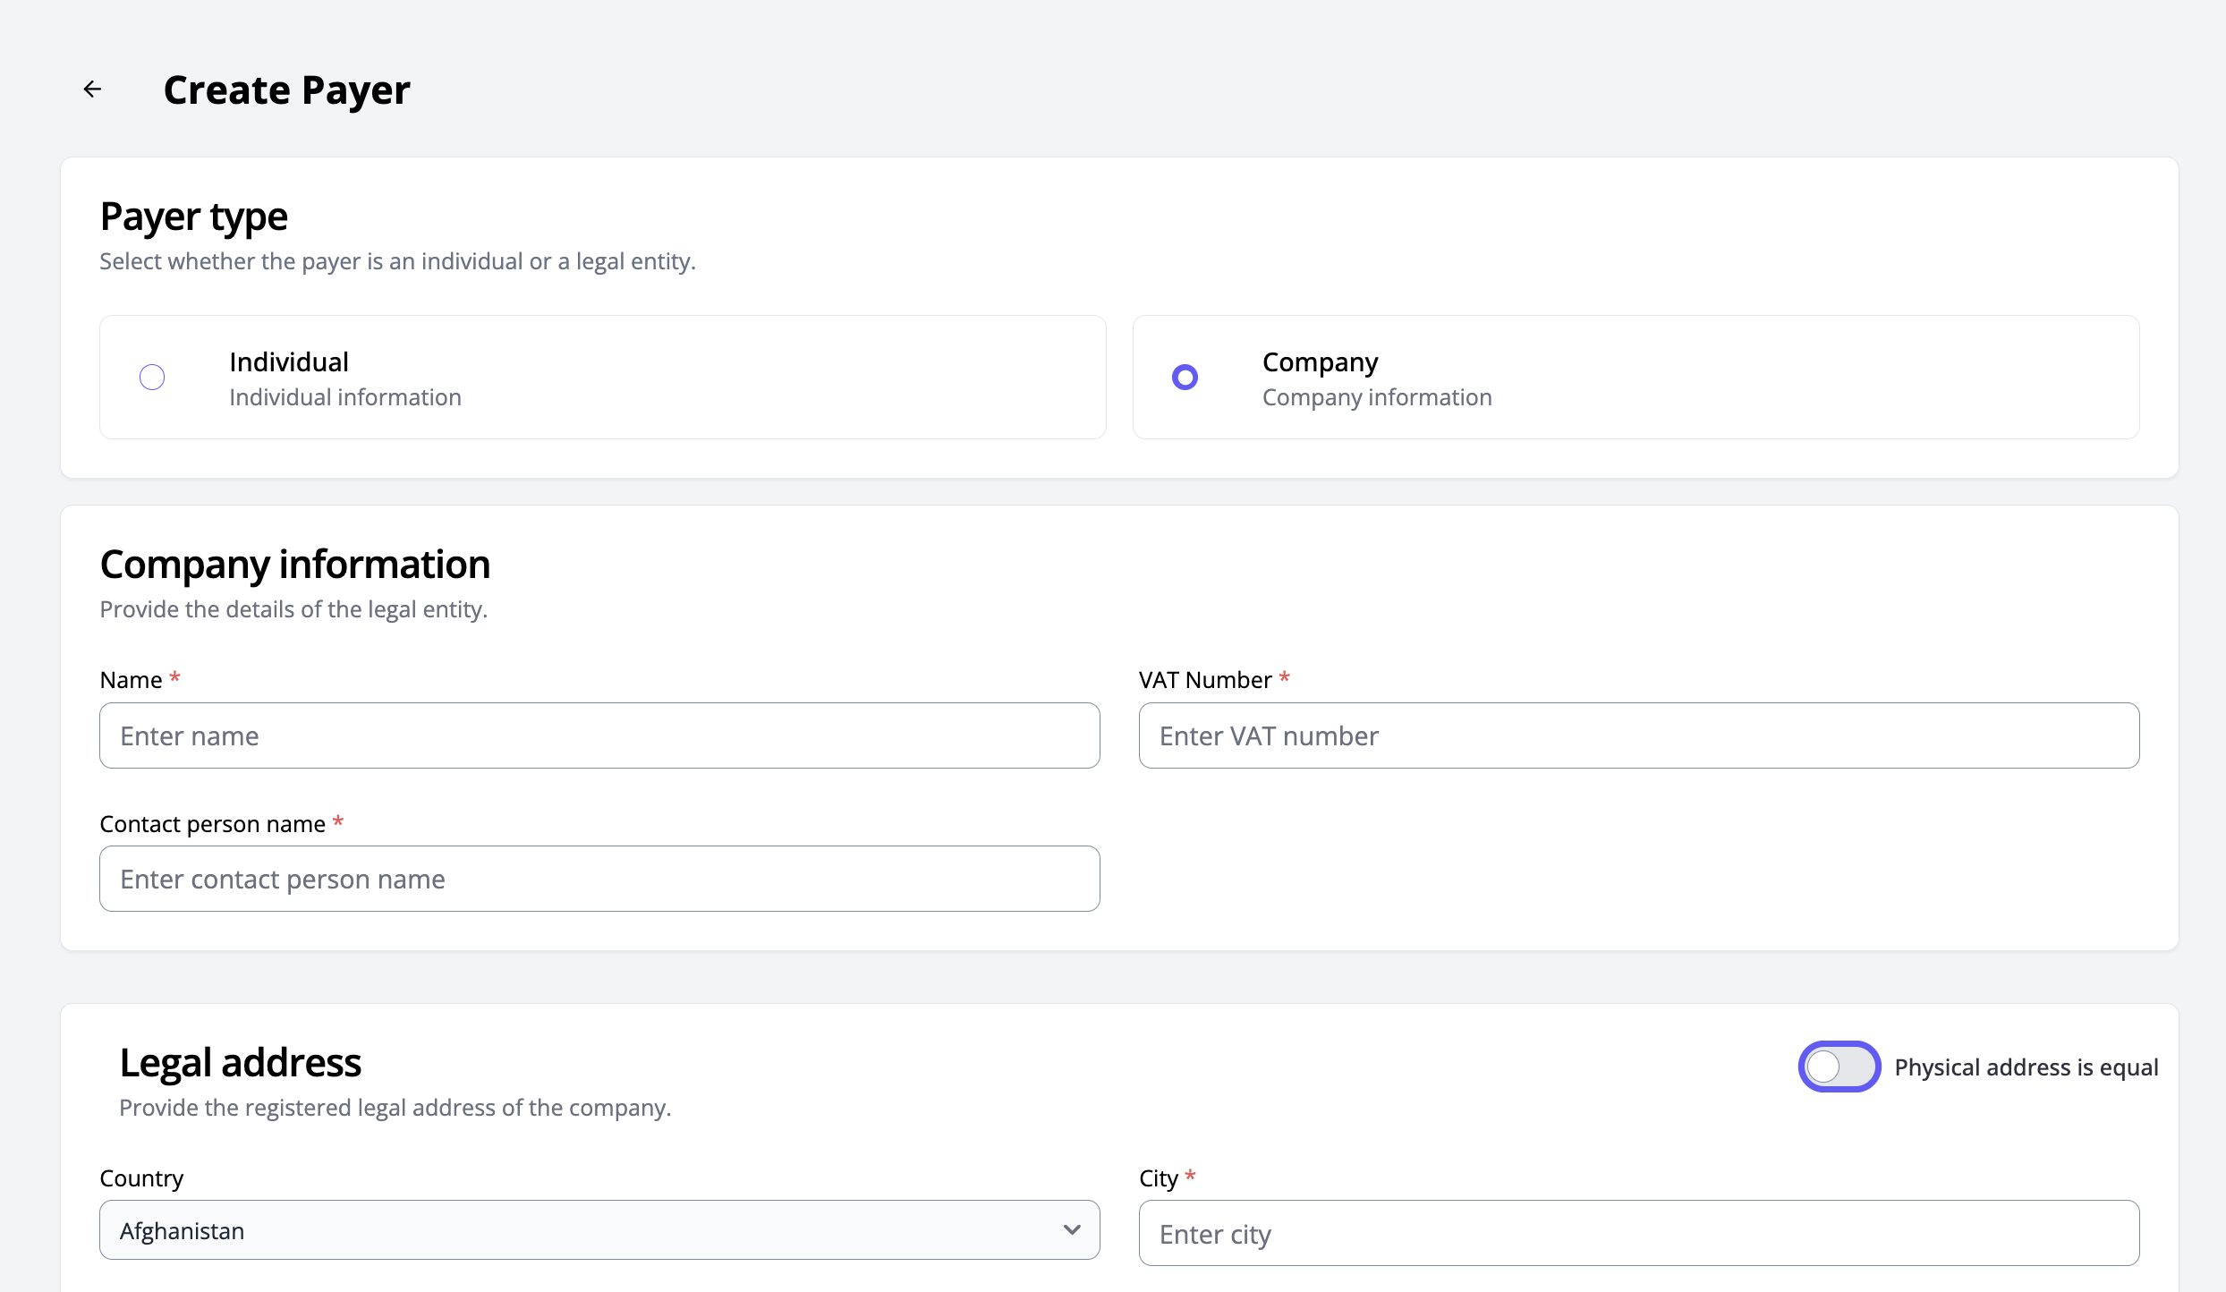Focus the City input field
The image size is (2226, 1292).
(1638, 1234)
